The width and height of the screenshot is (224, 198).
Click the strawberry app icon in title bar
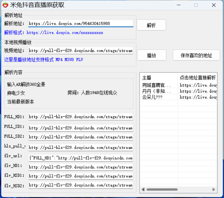(5, 5)
